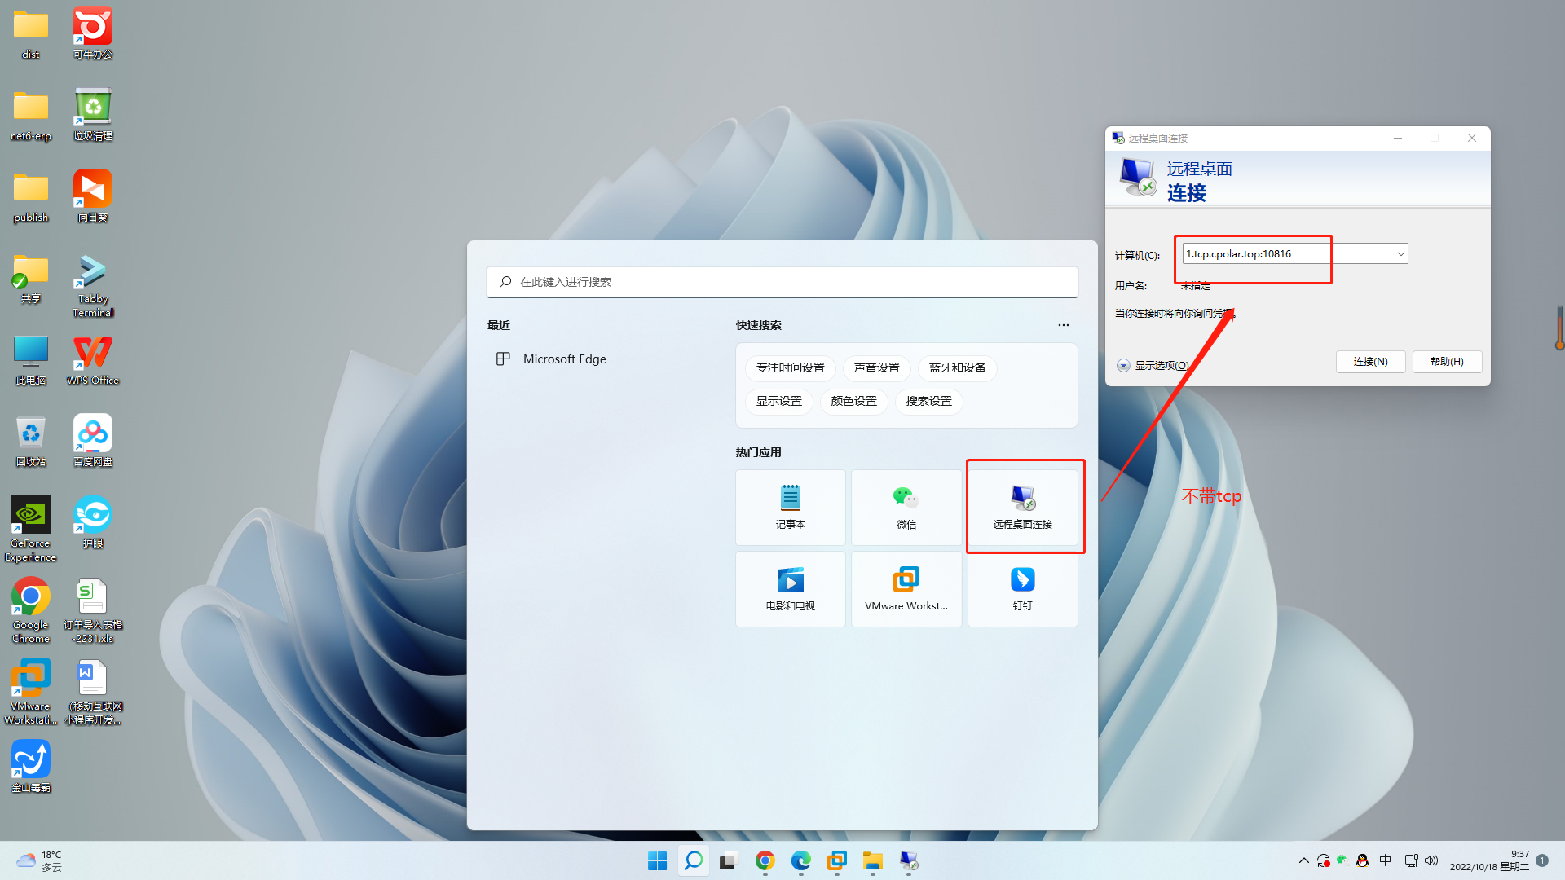The image size is (1565, 880).
Task: Show hidden system tray icons
Action: 1303,860
